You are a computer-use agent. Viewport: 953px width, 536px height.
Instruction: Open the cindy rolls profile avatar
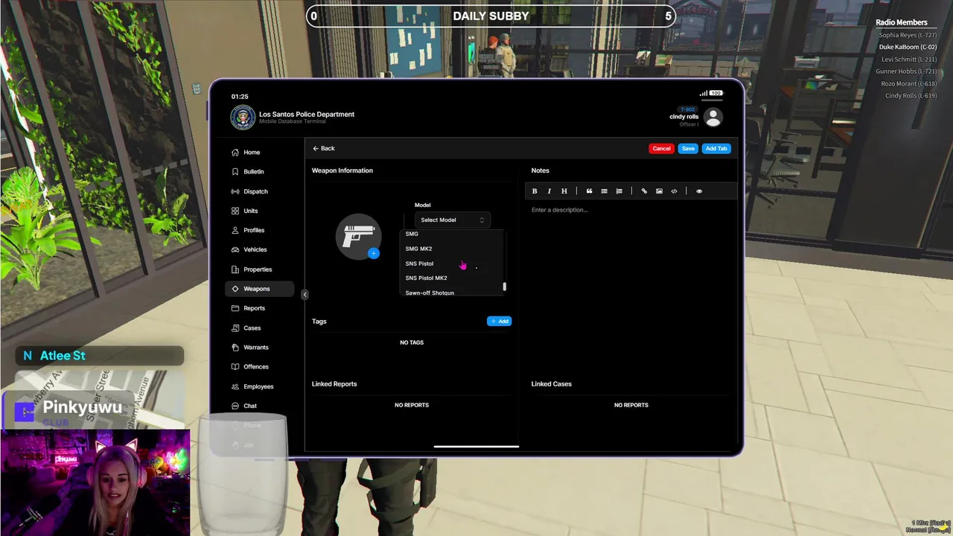click(713, 118)
